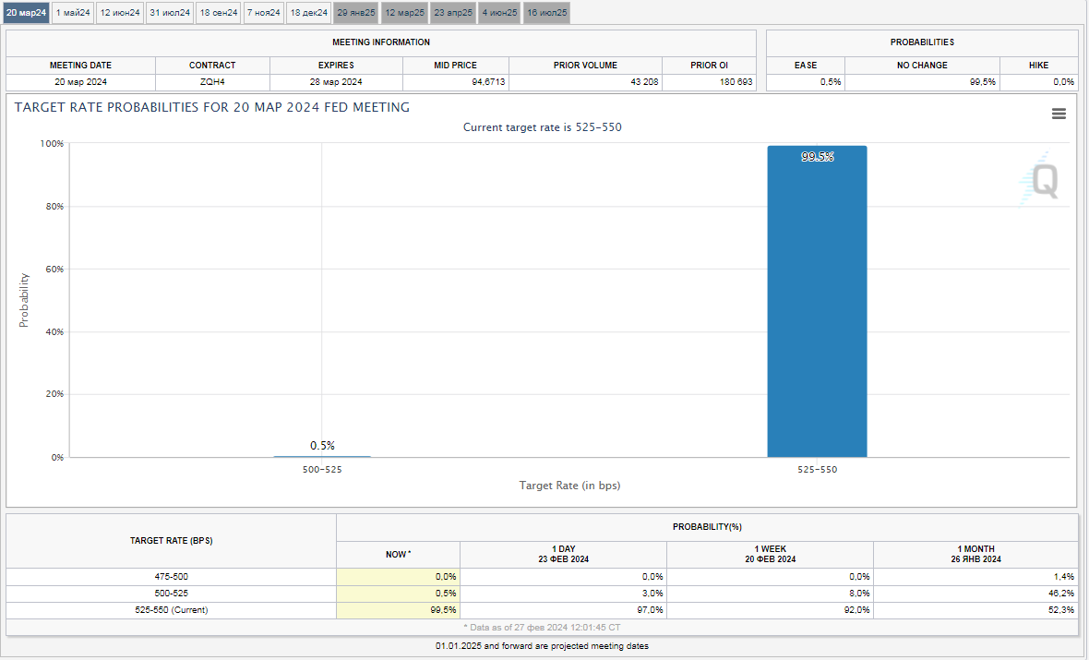Switch to the 1 май24 meeting tab

point(73,13)
